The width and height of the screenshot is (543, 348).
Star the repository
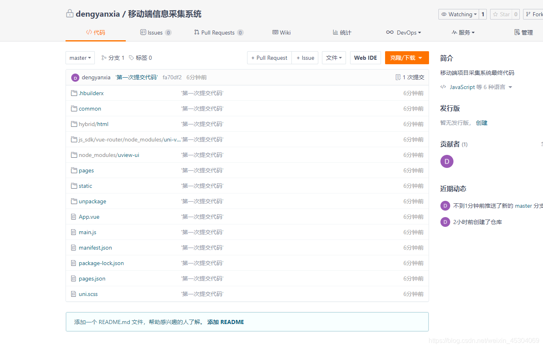tap(501, 14)
